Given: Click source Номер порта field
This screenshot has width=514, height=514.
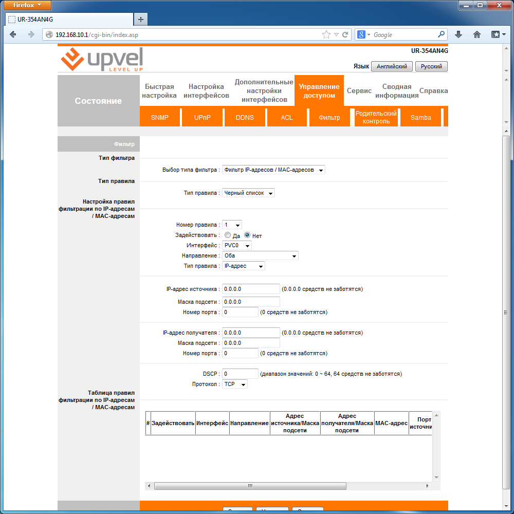Looking at the screenshot, I should tap(240, 312).
